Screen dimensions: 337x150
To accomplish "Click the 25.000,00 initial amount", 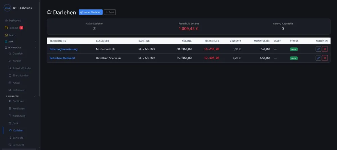I will tap(184, 58).
